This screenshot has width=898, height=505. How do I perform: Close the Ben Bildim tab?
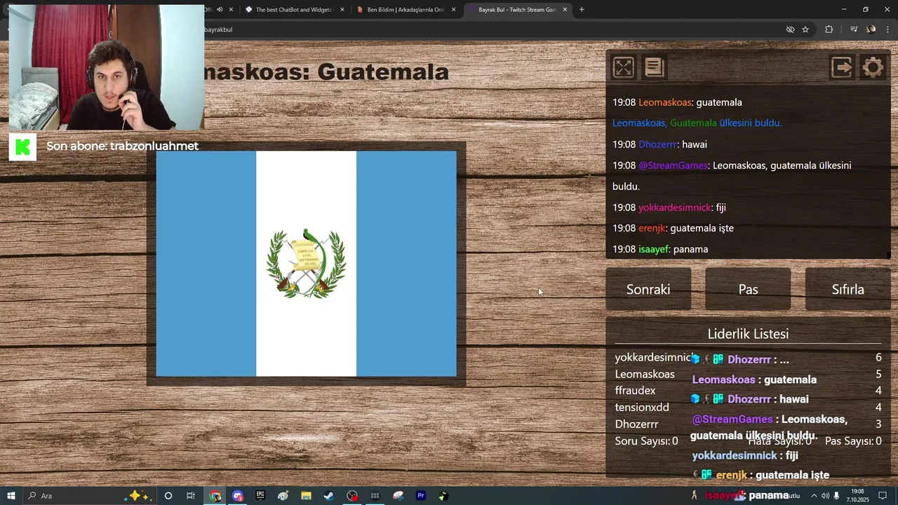[x=454, y=10]
